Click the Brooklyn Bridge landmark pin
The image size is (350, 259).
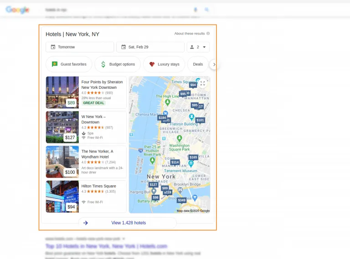180,190
